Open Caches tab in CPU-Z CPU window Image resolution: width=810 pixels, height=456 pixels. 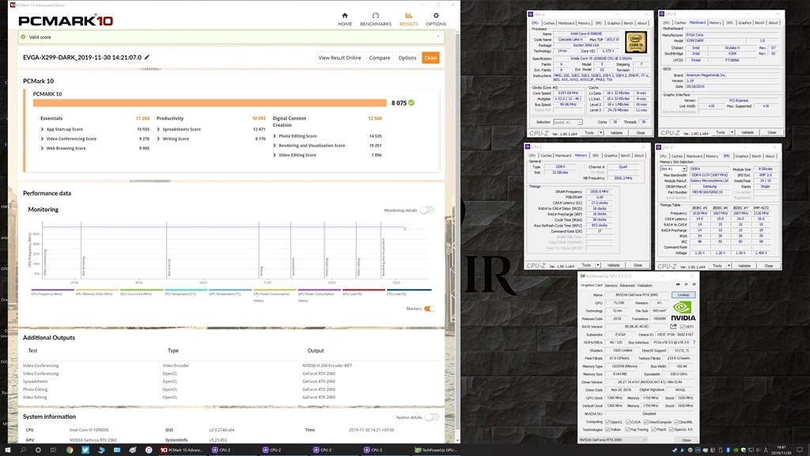[549, 23]
